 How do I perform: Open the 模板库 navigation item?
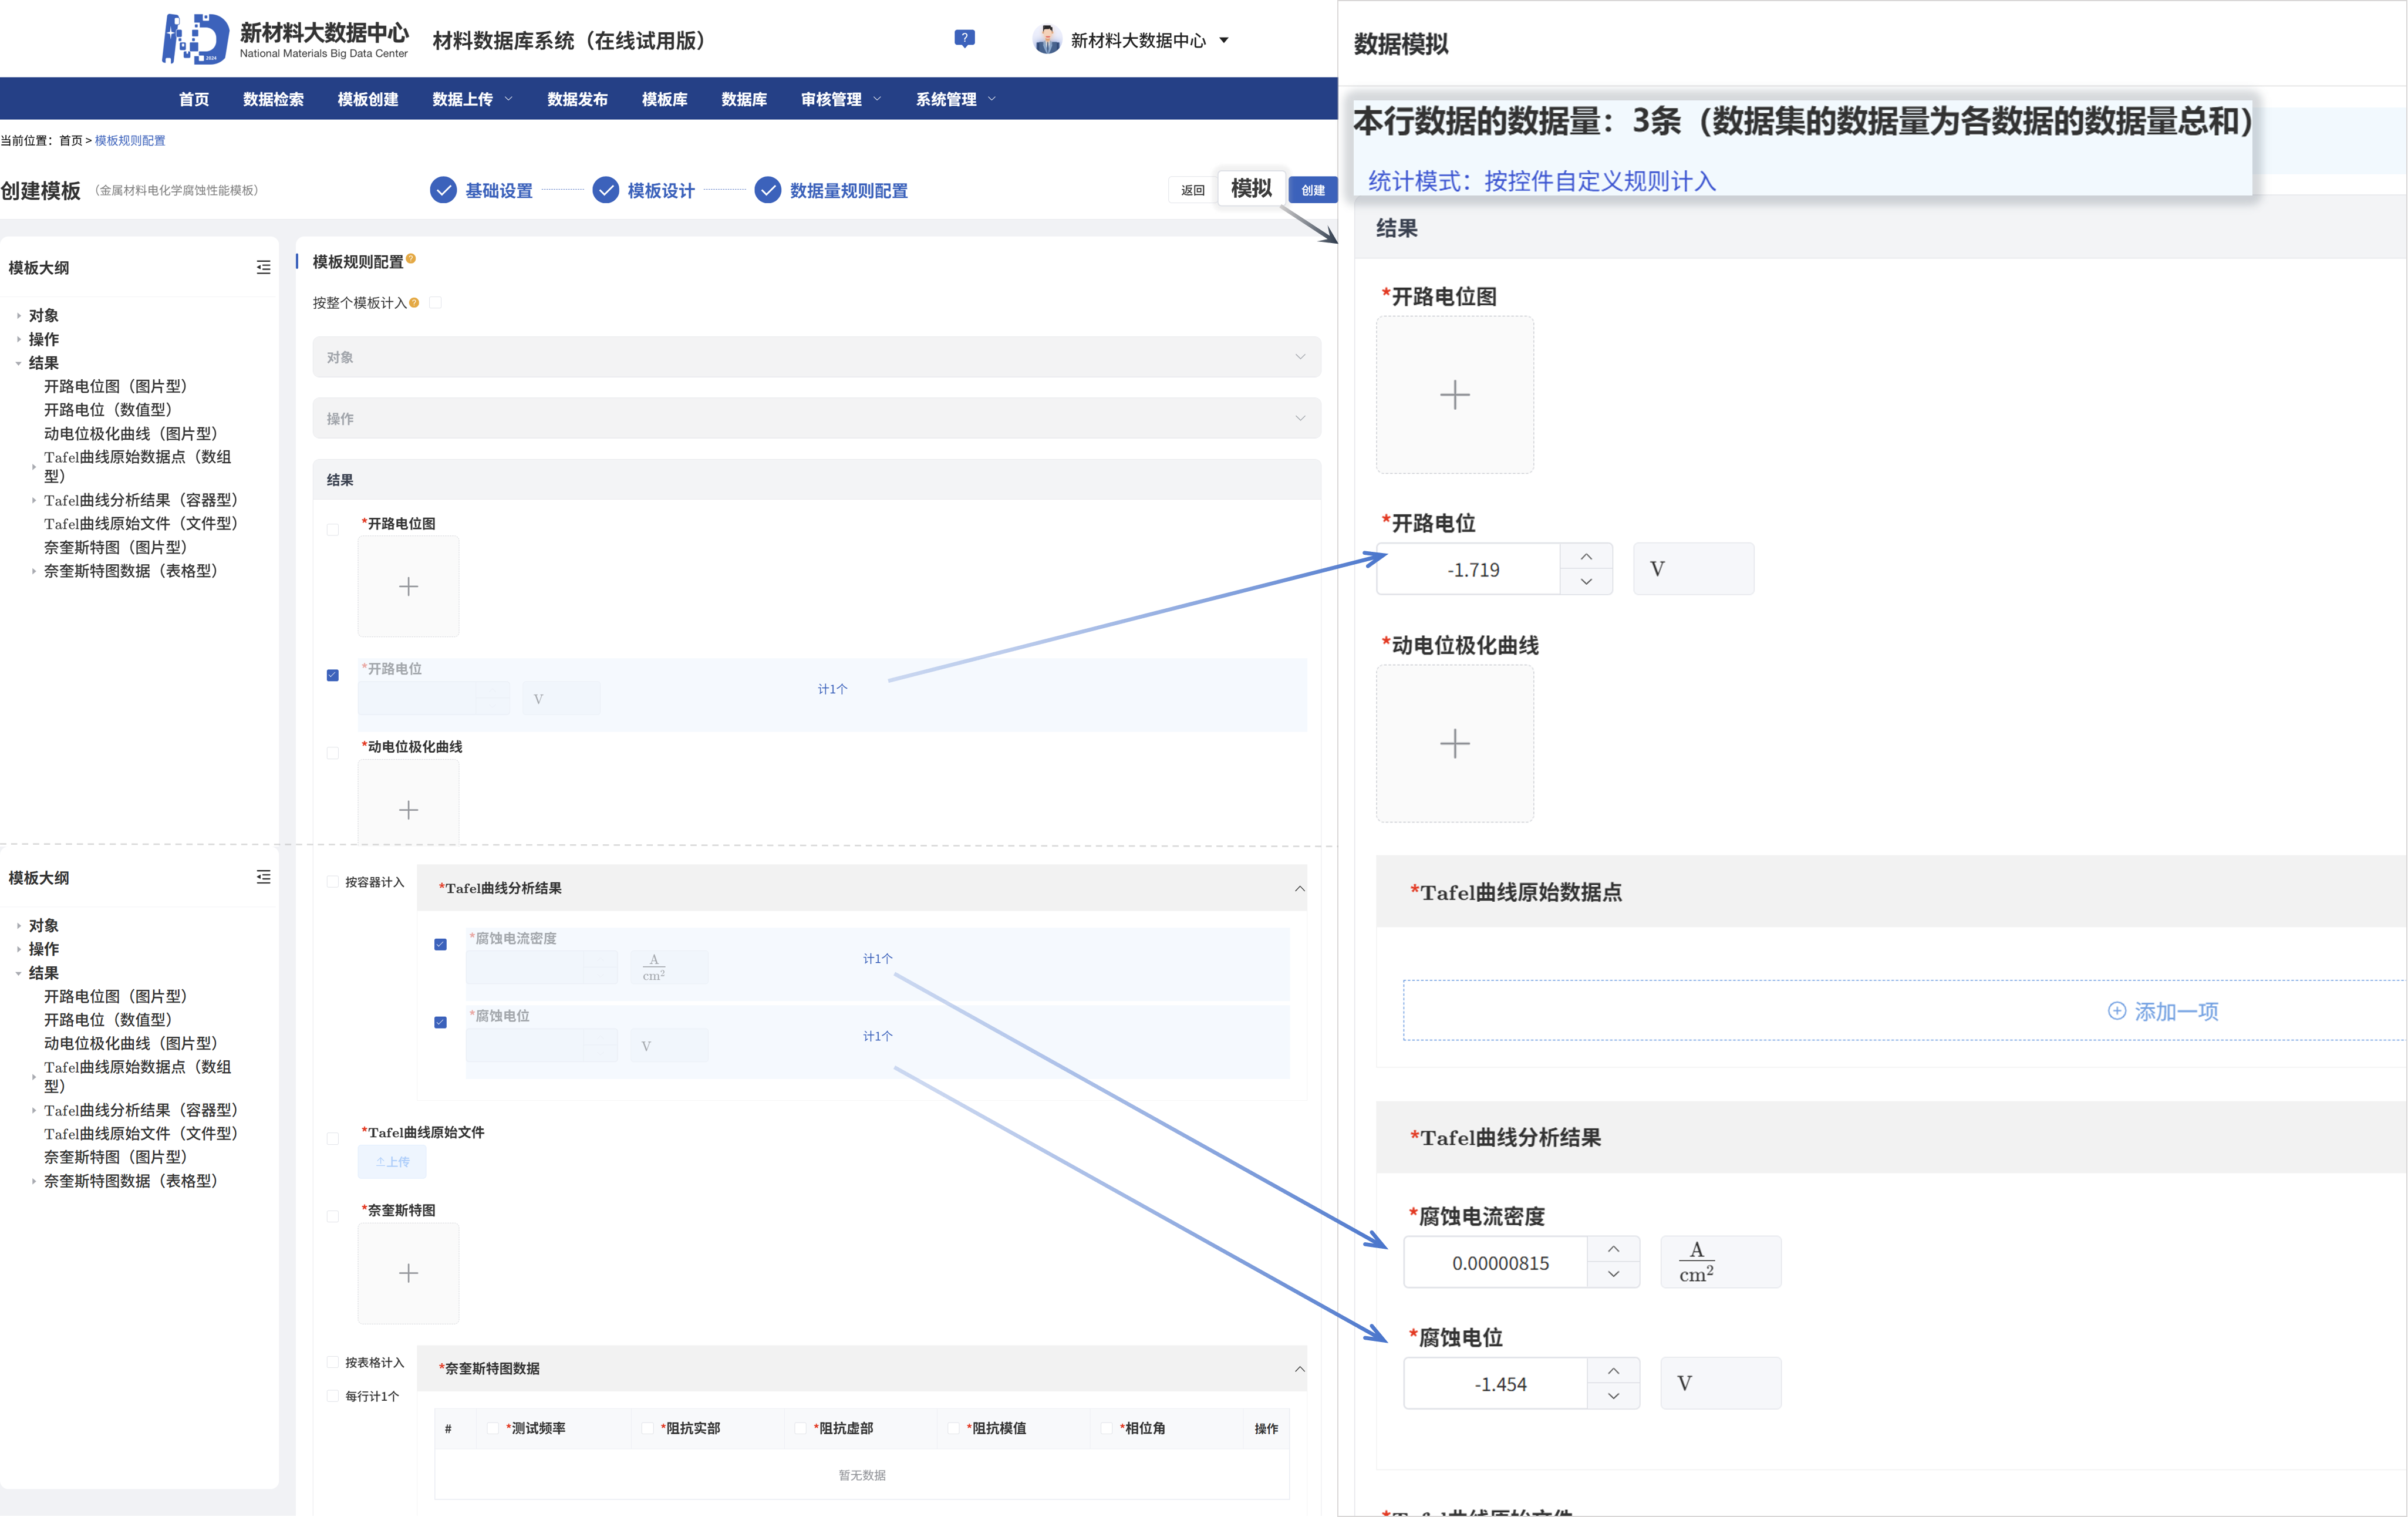coord(664,99)
